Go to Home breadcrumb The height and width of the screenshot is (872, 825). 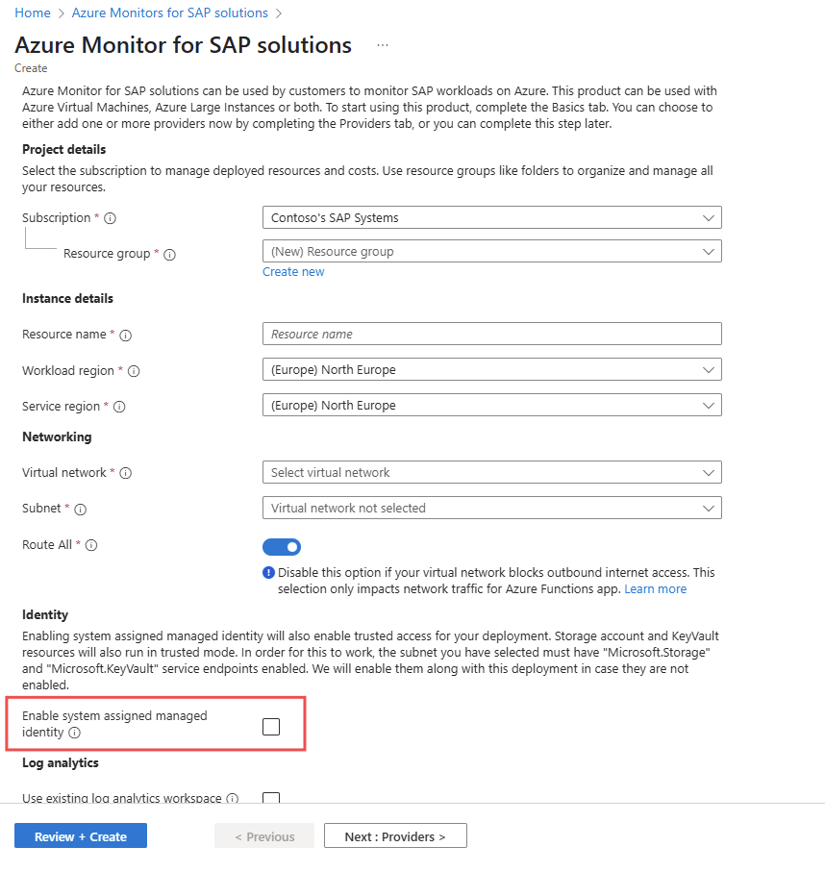33,12
